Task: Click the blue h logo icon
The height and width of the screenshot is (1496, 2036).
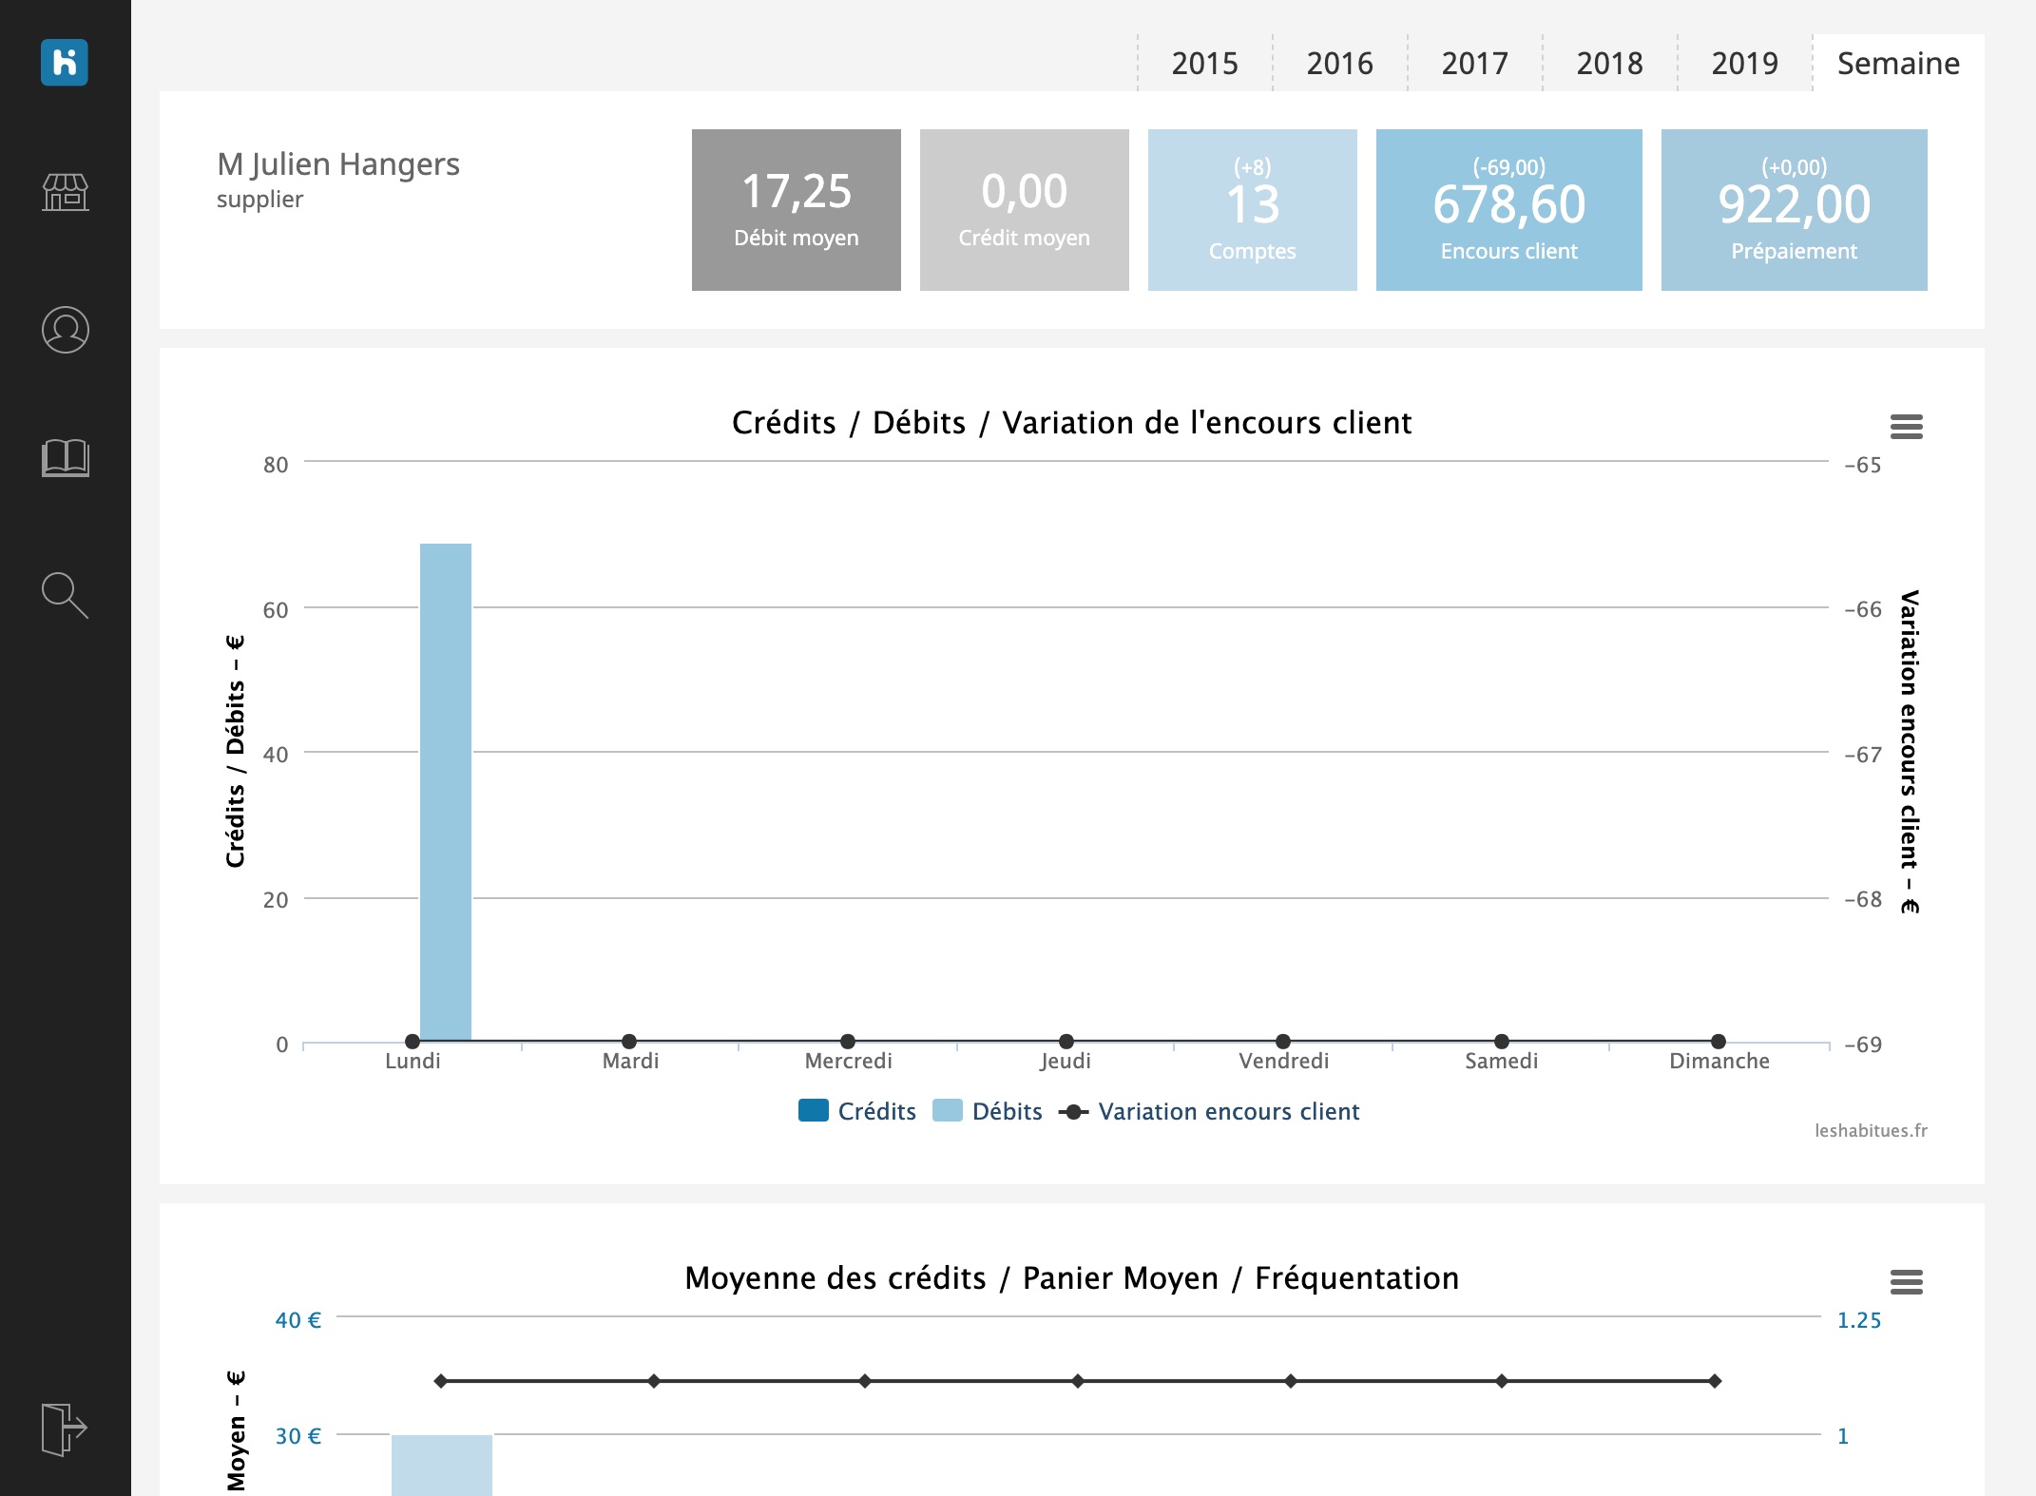Action: tap(65, 63)
